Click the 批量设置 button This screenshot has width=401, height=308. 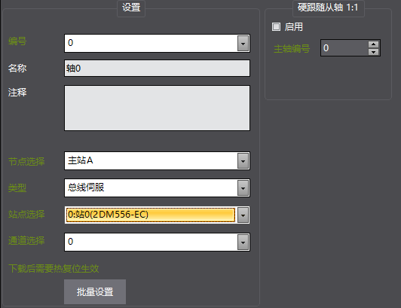coord(95,291)
